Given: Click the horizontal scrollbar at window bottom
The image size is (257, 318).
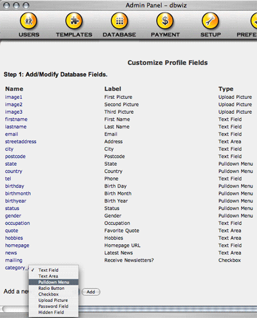Looking at the screenshot, I should [128, 309].
